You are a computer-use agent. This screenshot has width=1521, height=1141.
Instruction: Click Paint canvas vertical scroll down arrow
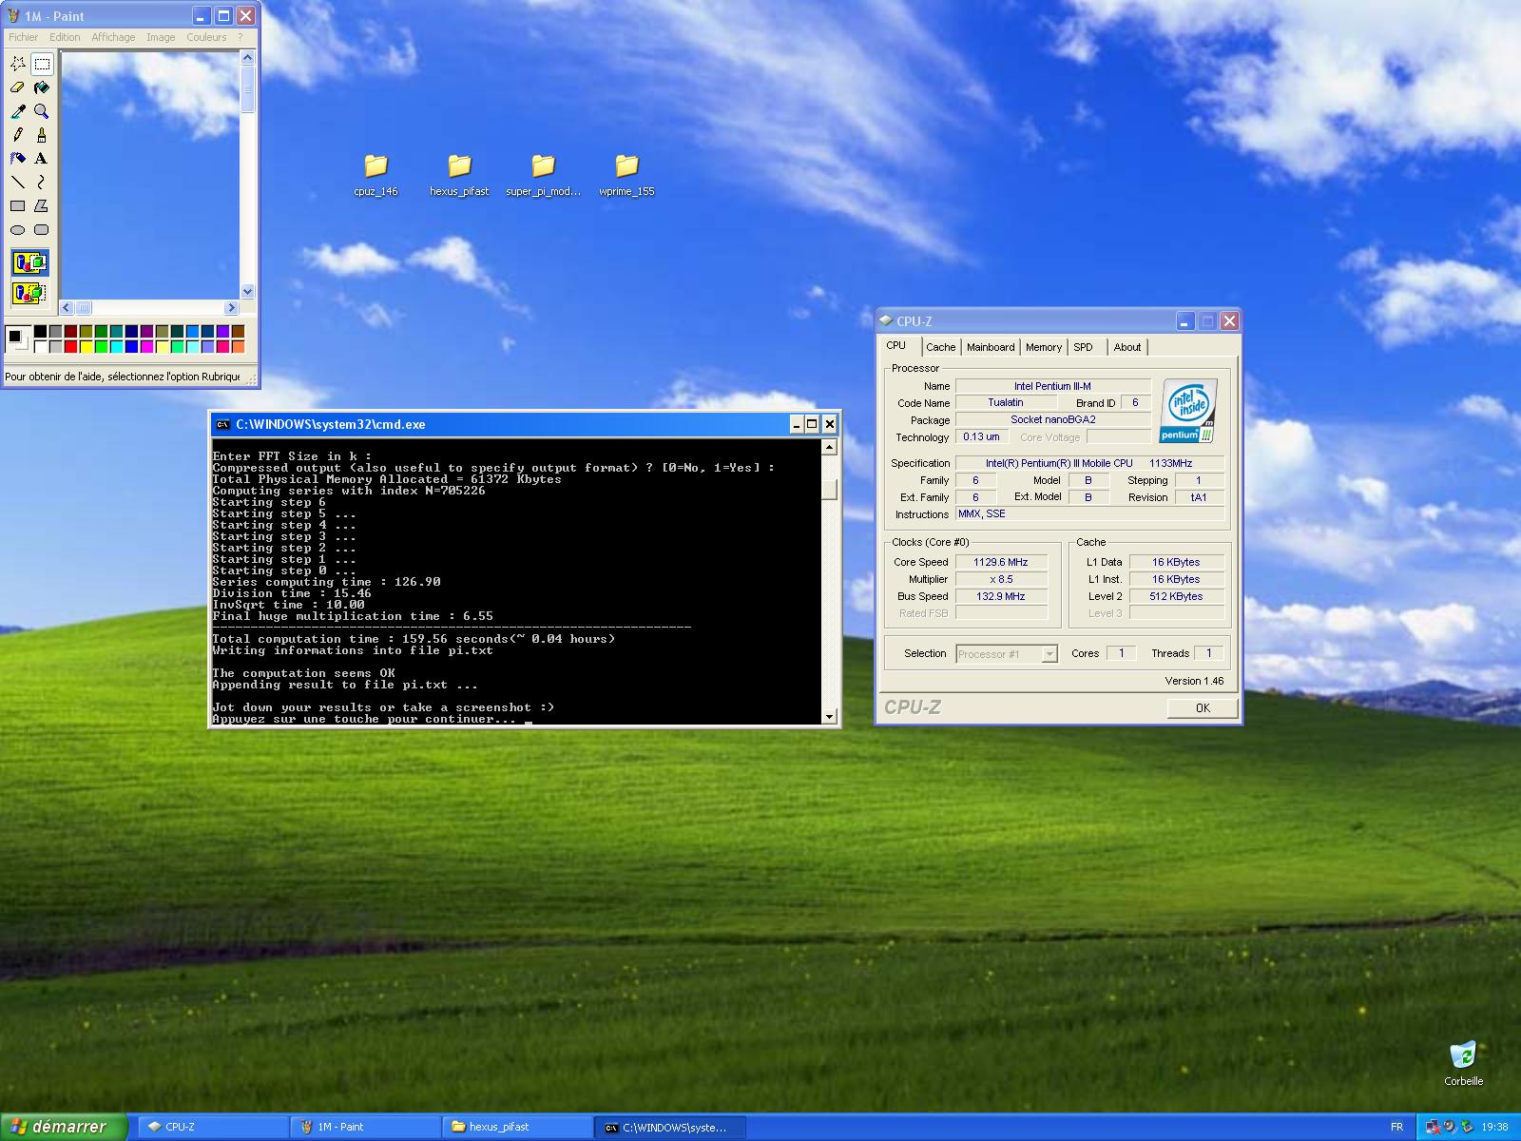point(248,292)
